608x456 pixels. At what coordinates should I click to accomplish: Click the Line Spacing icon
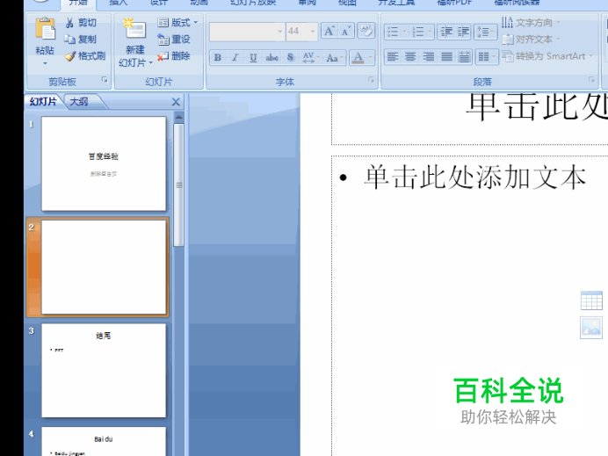click(482, 32)
